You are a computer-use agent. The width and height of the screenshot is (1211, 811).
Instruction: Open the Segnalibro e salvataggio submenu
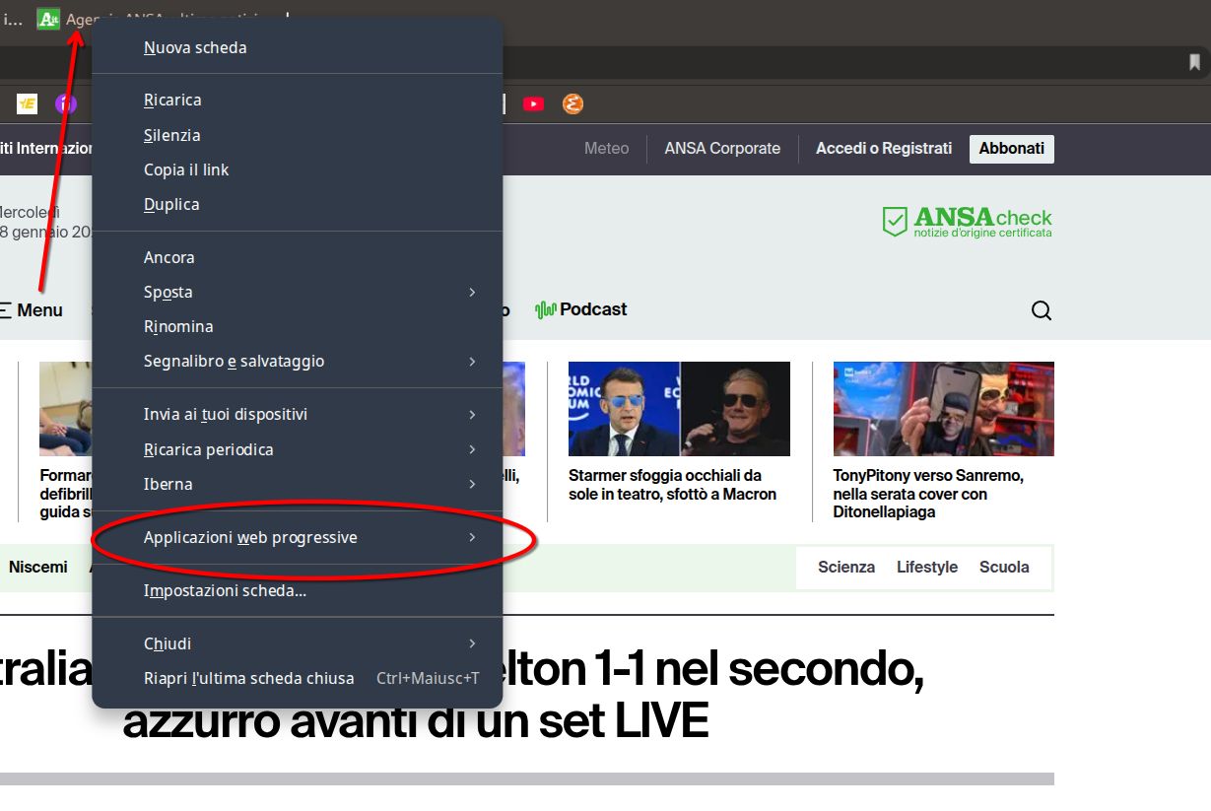233,361
